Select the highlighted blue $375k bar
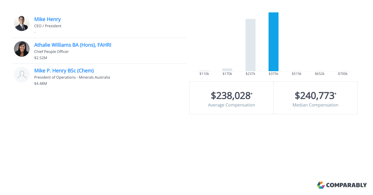Screen dimensions: 373x195 point(273,42)
